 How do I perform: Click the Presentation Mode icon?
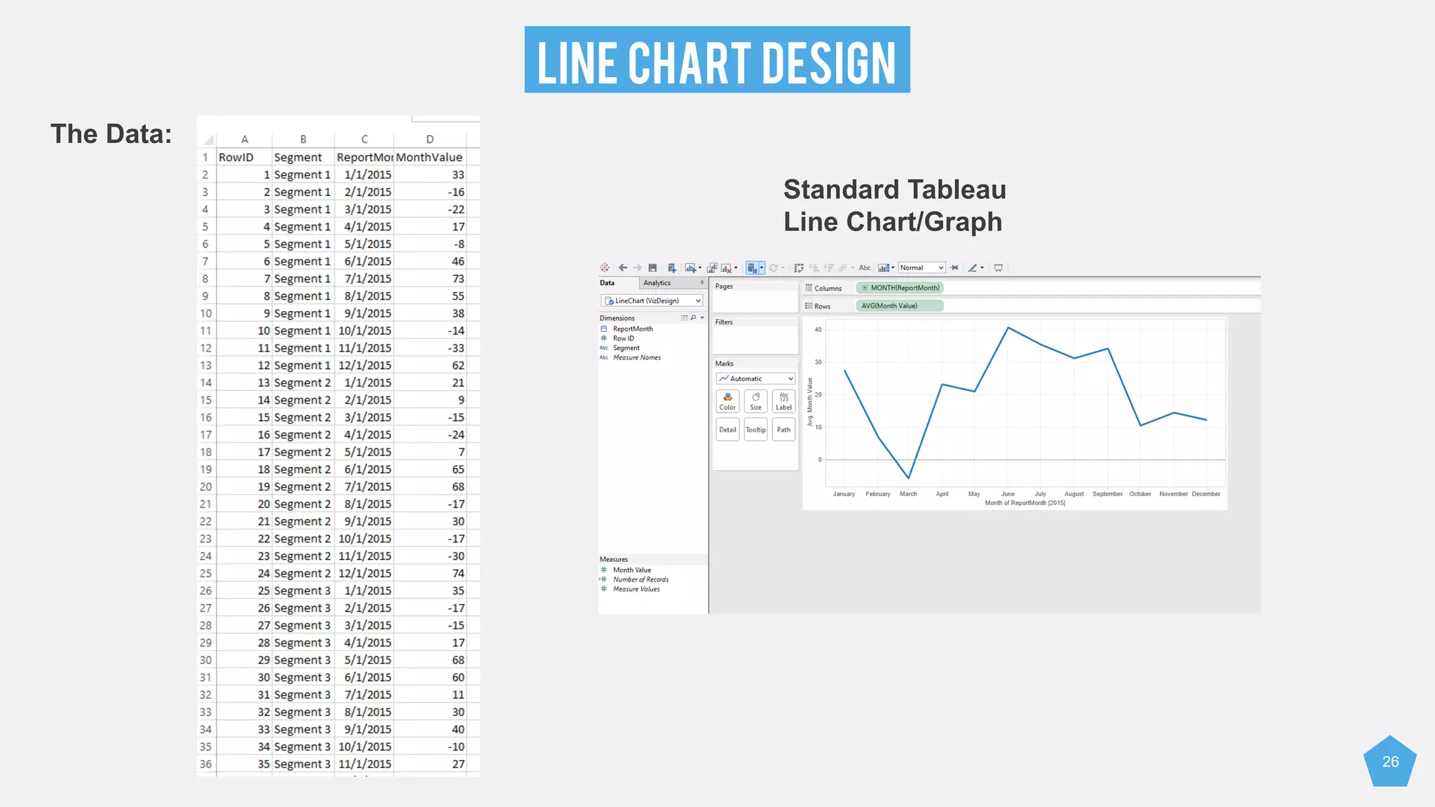pos(998,268)
